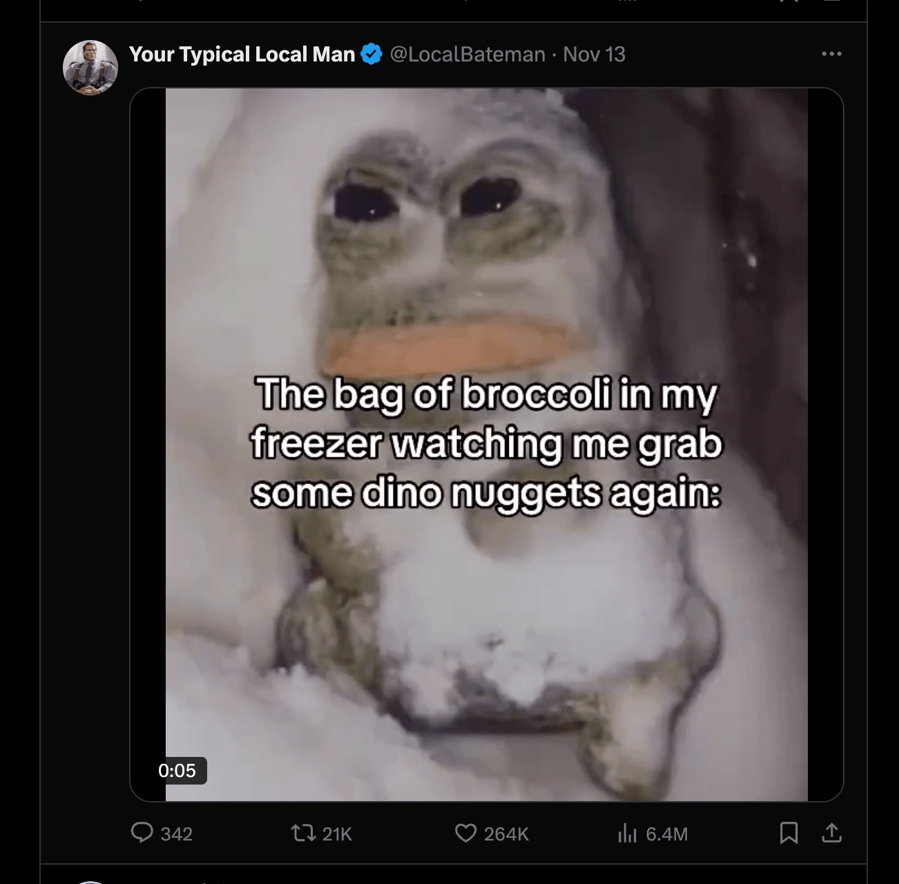Click the blue verified badge
The image size is (899, 884).
pyautogui.click(x=371, y=54)
